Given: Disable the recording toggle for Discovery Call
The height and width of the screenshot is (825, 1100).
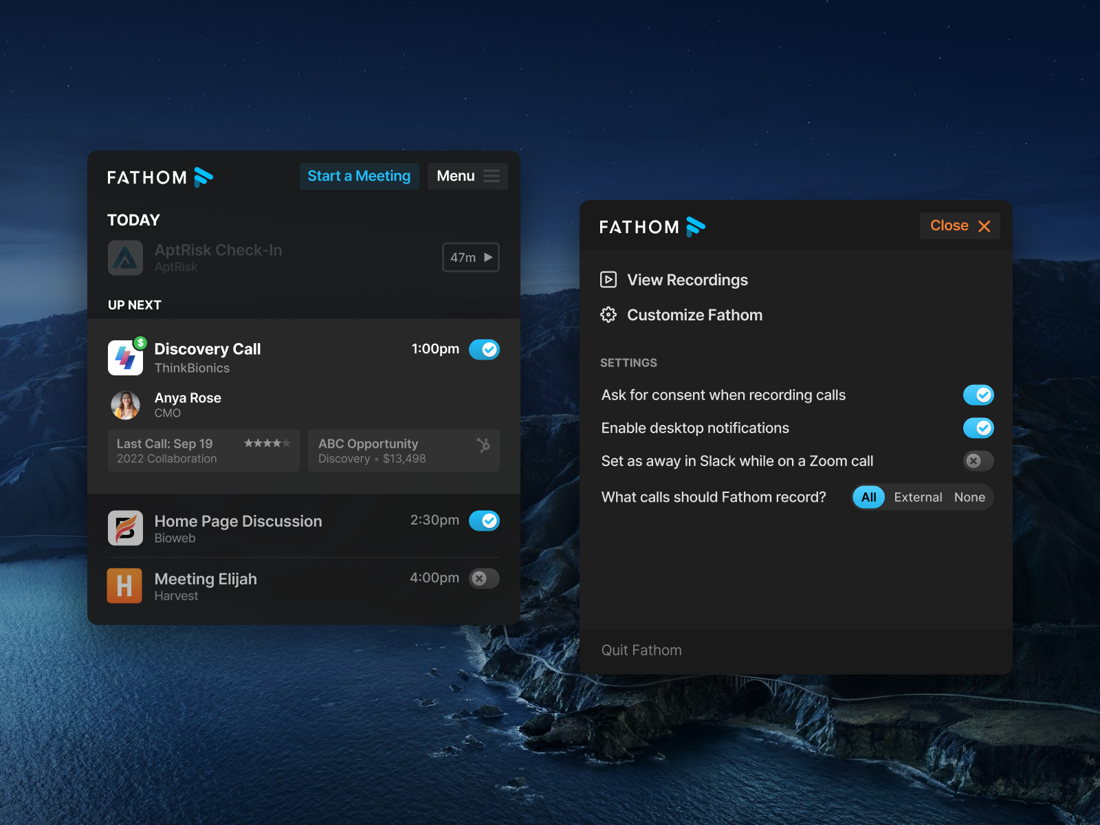Looking at the screenshot, I should [x=485, y=349].
